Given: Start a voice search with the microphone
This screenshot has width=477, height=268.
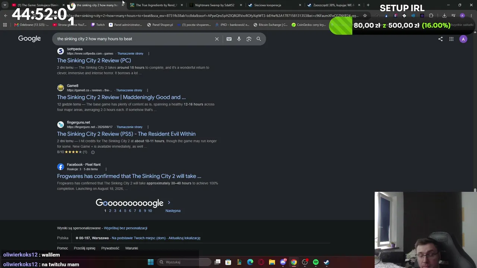Looking at the screenshot, I should (239, 39).
